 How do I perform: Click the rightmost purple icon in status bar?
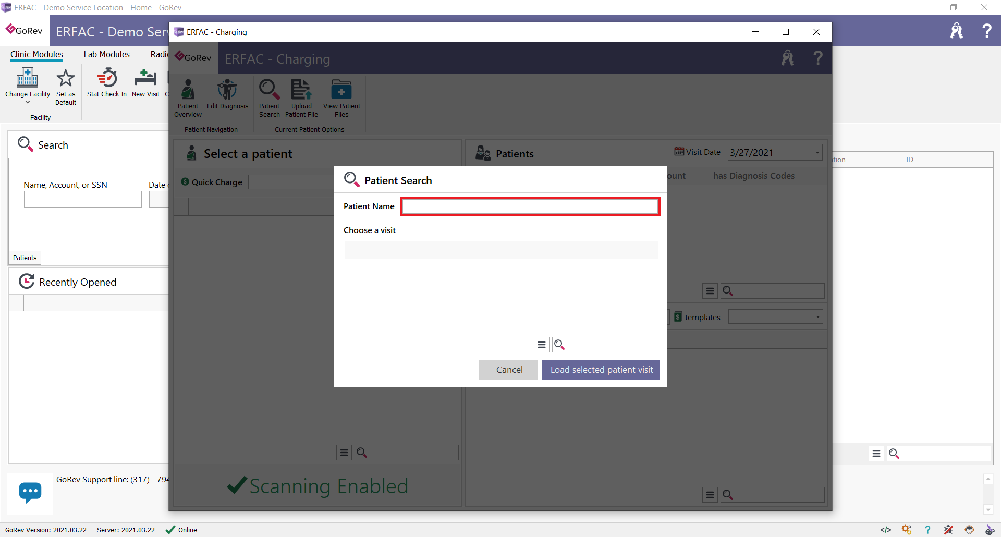pyautogui.click(x=990, y=530)
